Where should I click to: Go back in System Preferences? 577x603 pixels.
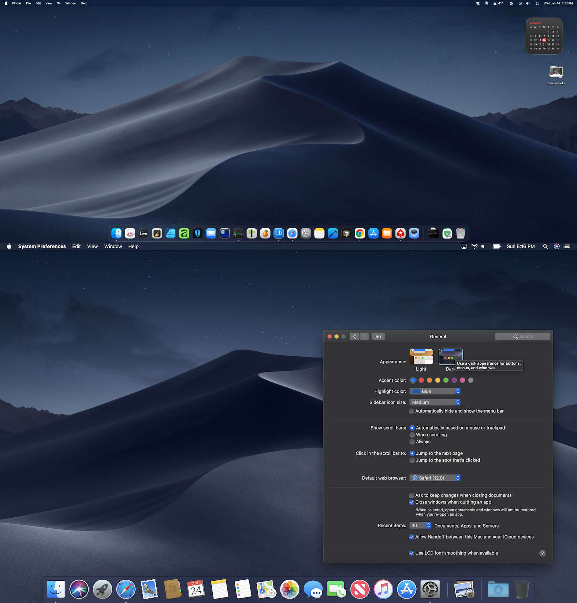(x=354, y=337)
